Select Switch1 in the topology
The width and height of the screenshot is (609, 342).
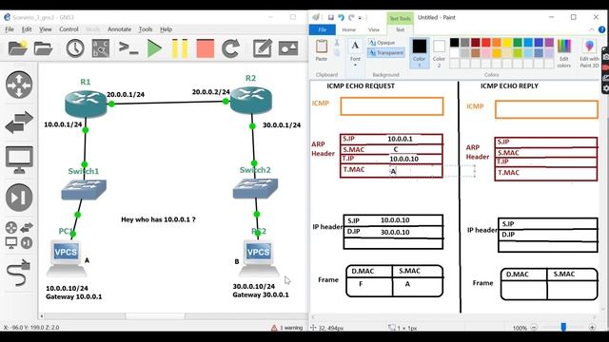(x=84, y=190)
